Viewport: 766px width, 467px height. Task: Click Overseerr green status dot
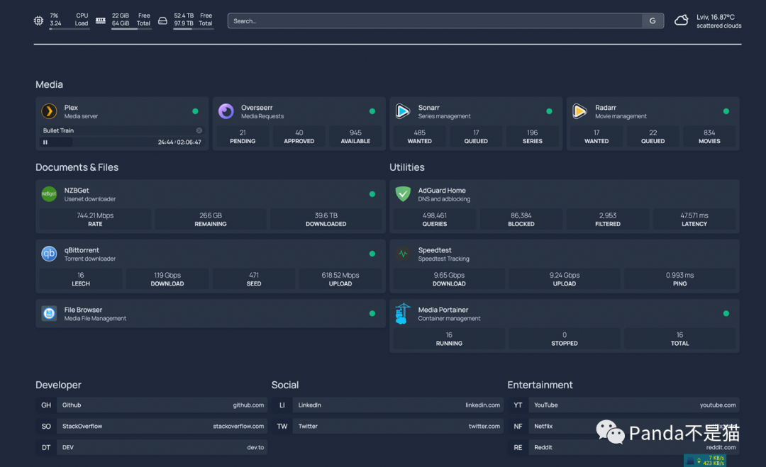click(x=372, y=111)
